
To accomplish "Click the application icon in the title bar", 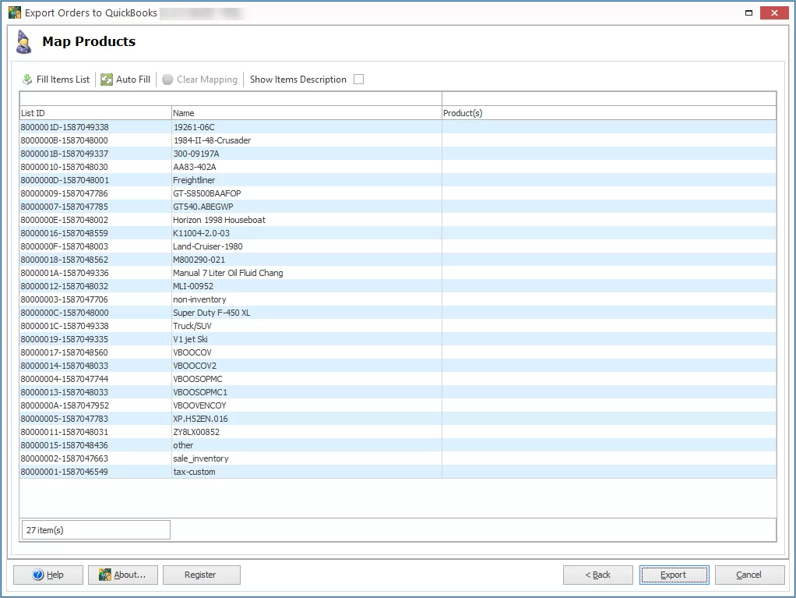I will [14, 12].
